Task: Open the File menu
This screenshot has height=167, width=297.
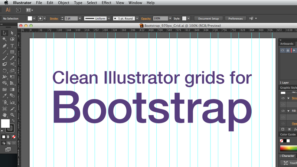Action: pos(39,3)
